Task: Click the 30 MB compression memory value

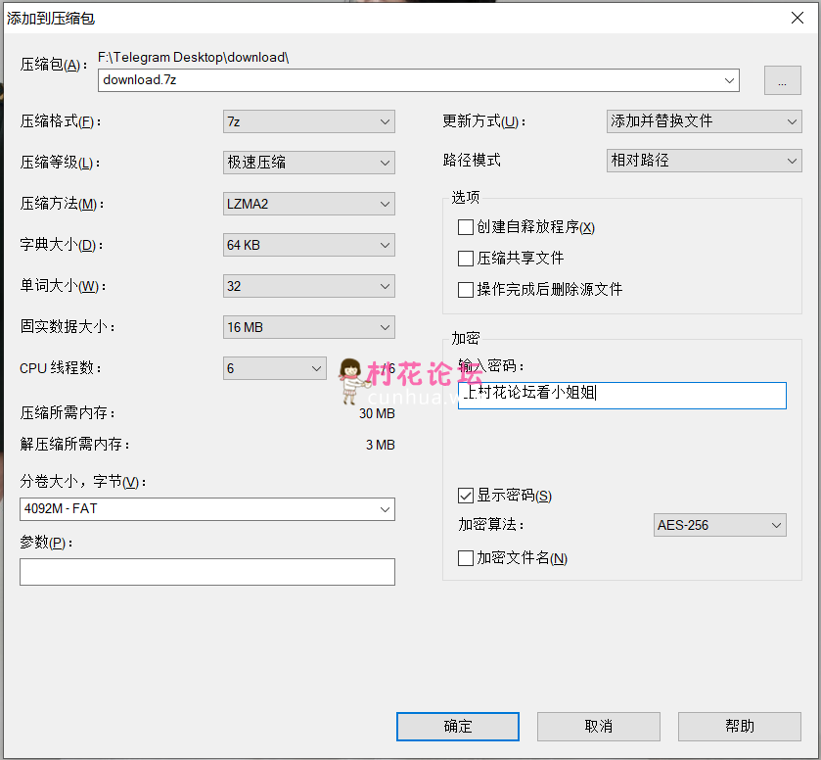Action: [x=377, y=413]
